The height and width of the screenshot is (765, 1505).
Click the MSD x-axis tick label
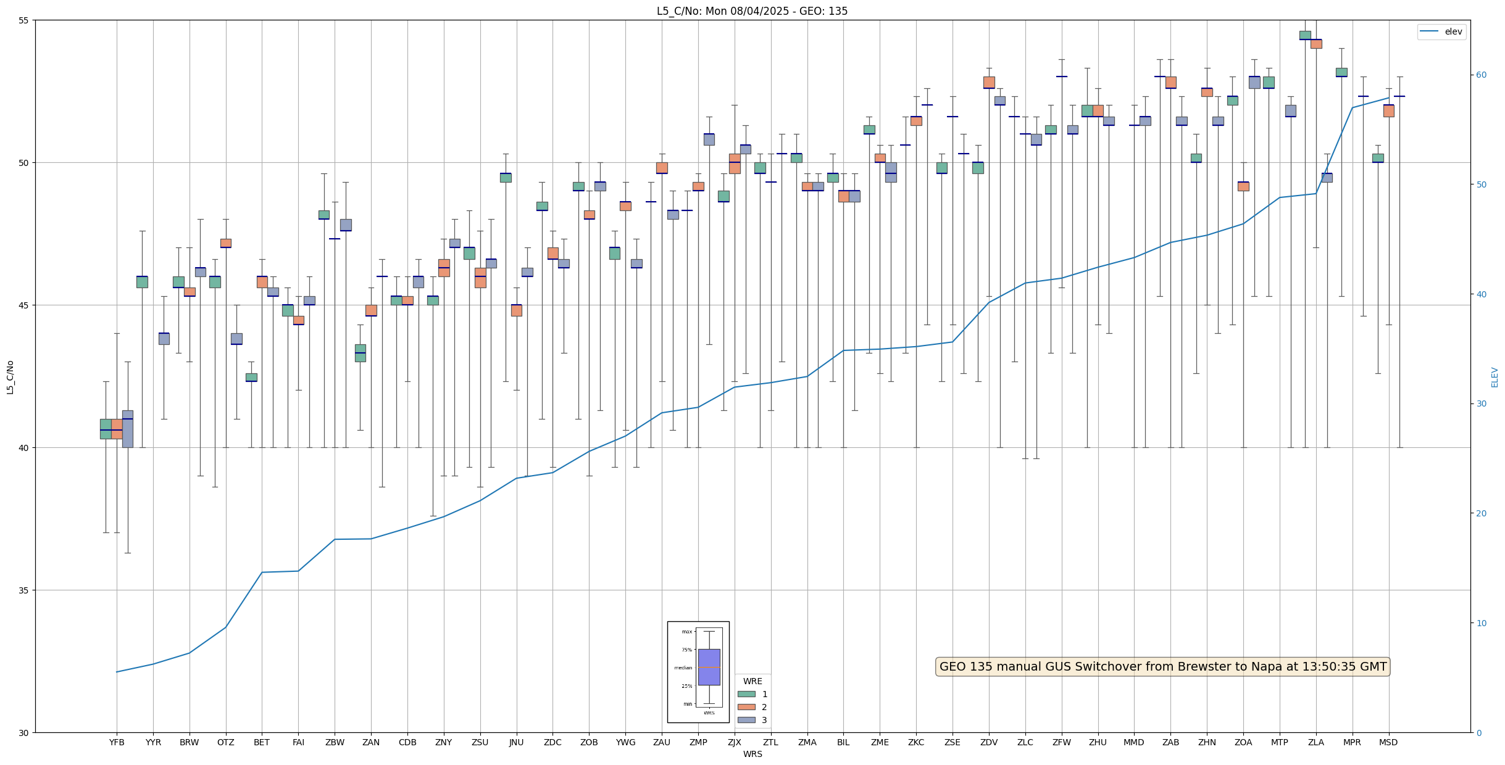(1388, 742)
